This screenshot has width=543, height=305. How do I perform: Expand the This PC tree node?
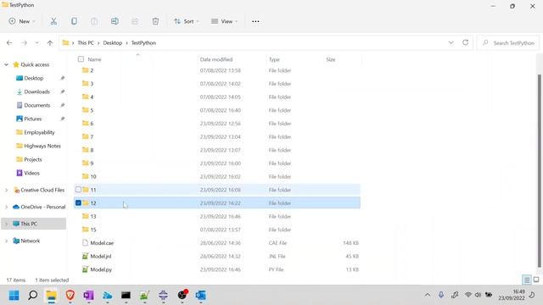6,224
